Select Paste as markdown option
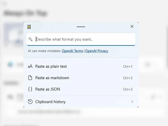 point(81,78)
